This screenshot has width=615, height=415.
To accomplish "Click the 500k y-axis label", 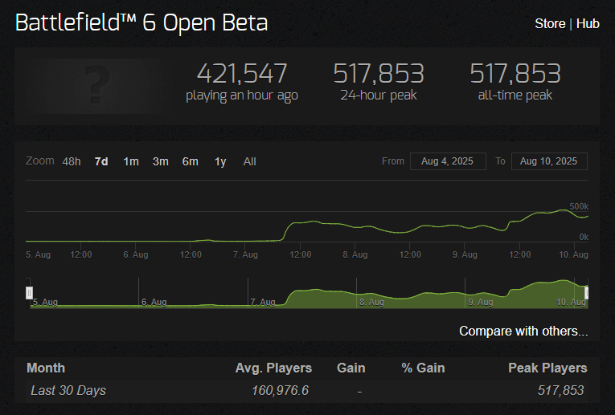I will tap(579, 206).
